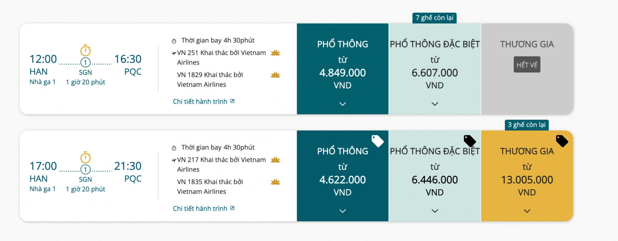This screenshot has width=618, height=241.
Task: Click the stop number circle on 12:00 flight
Action: [x=85, y=63]
